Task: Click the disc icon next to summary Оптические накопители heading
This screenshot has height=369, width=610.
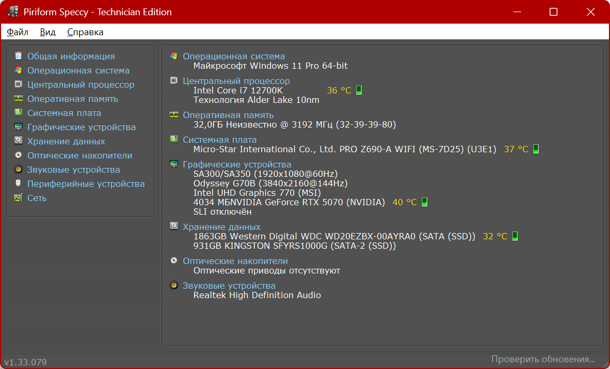Action: (174, 260)
